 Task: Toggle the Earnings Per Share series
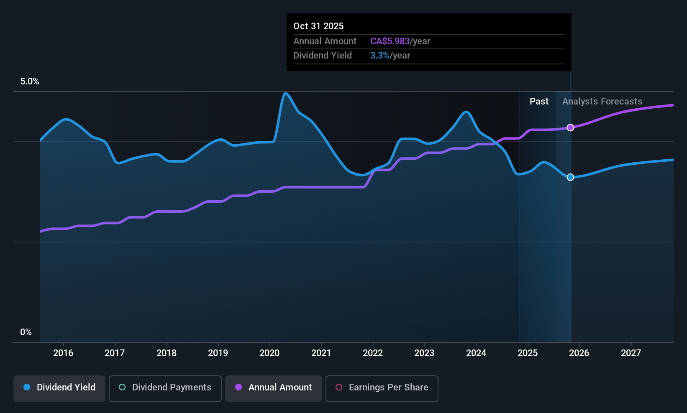382,388
